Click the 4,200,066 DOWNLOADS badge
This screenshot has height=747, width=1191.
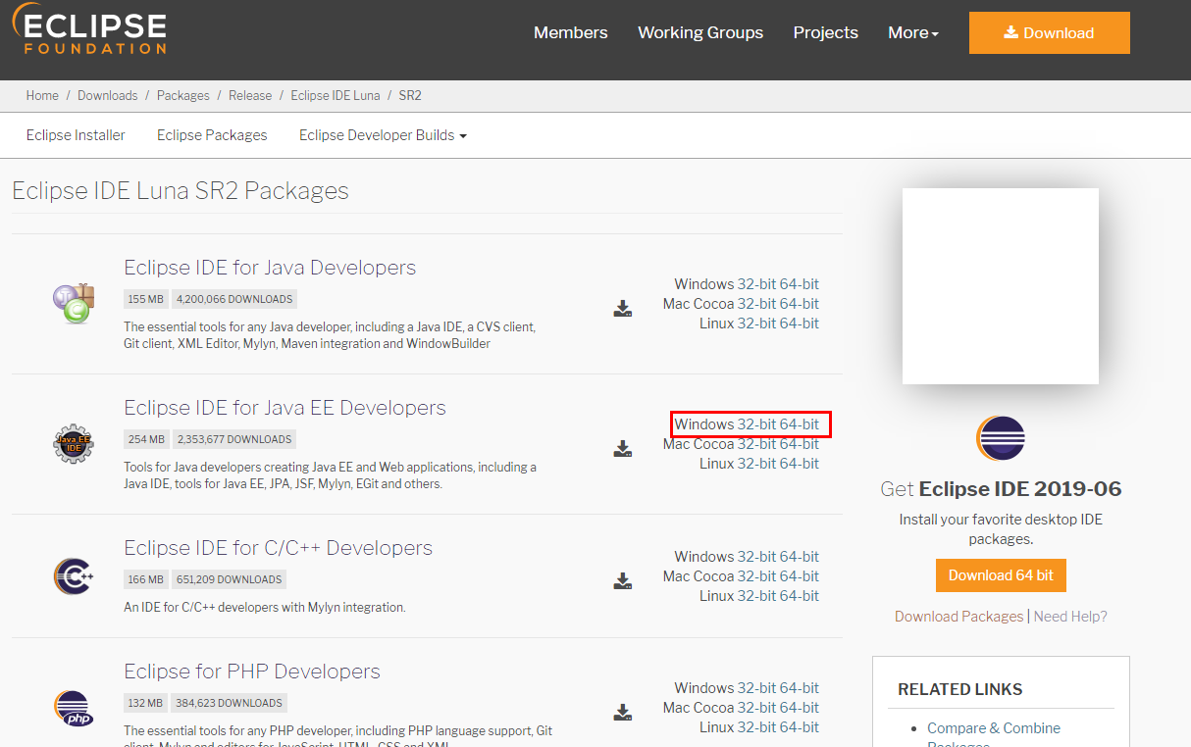click(x=234, y=299)
